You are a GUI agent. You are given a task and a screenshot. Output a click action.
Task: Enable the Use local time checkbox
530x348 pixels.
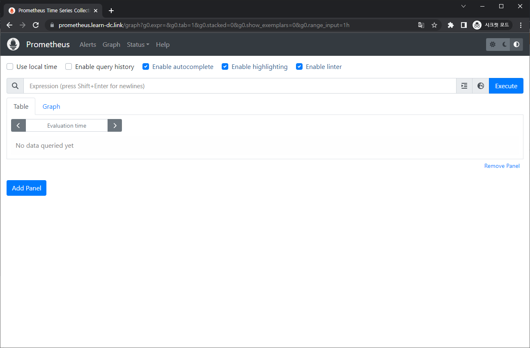pos(10,66)
